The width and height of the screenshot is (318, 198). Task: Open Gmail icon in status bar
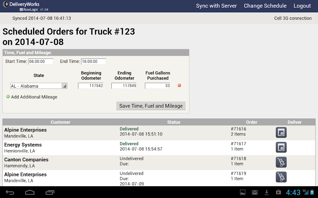point(255,192)
